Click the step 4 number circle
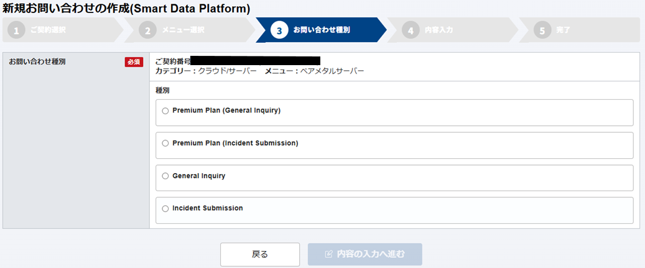This screenshot has height=268, width=645. coord(411,30)
